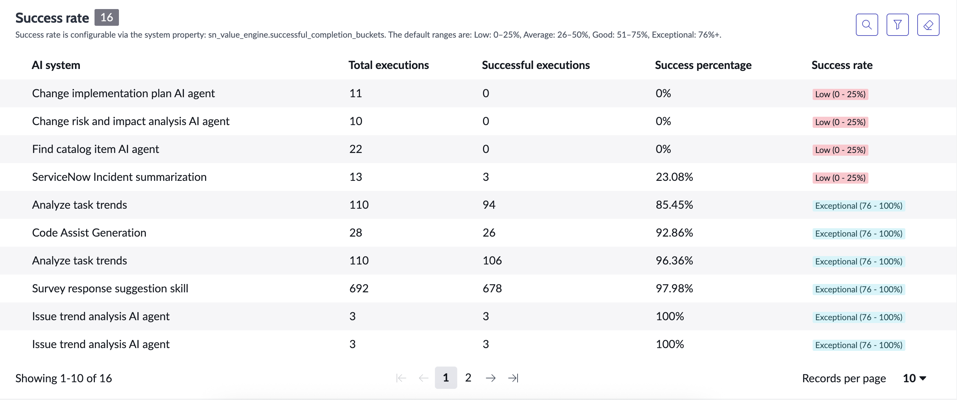Image resolution: width=957 pixels, height=400 pixels.
Task: Expand the Records per page dropdown
Action: coord(914,378)
